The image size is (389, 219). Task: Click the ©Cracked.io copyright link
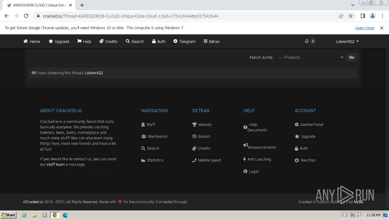click(x=33, y=202)
